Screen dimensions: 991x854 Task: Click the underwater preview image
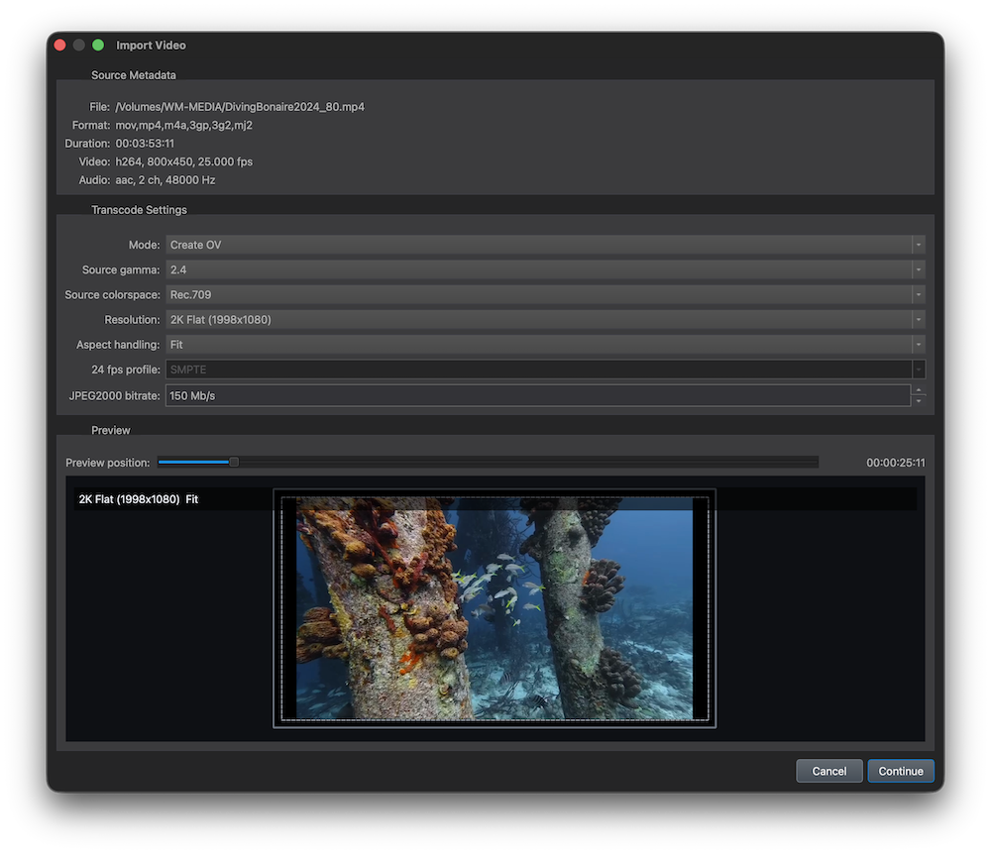(x=495, y=607)
